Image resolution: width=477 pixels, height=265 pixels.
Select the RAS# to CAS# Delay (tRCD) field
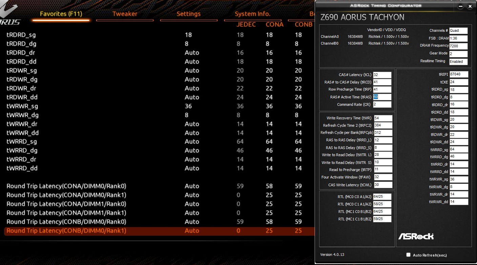(x=382, y=82)
